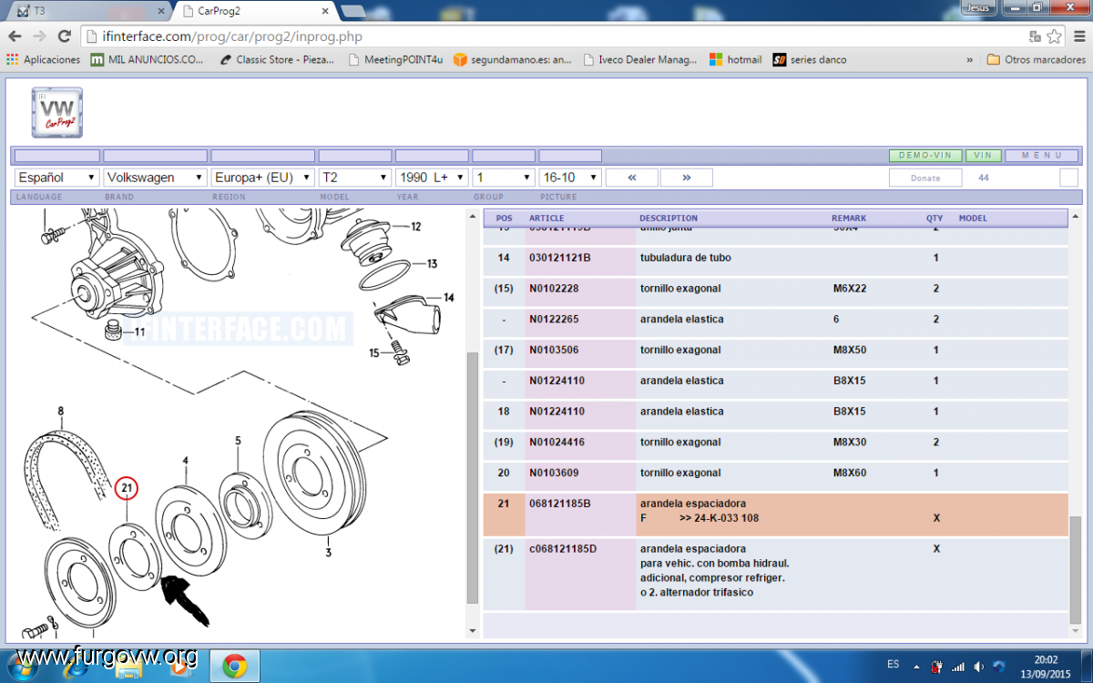Screen dimensions: 1093x683
Task: Click ES language indicator in taskbar
Action: tap(894, 665)
